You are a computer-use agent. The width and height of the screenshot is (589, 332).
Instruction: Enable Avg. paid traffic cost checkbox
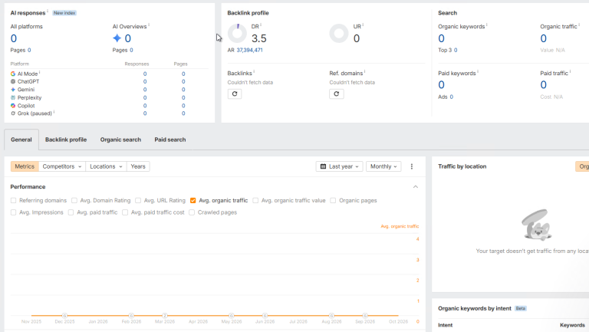point(125,212)
